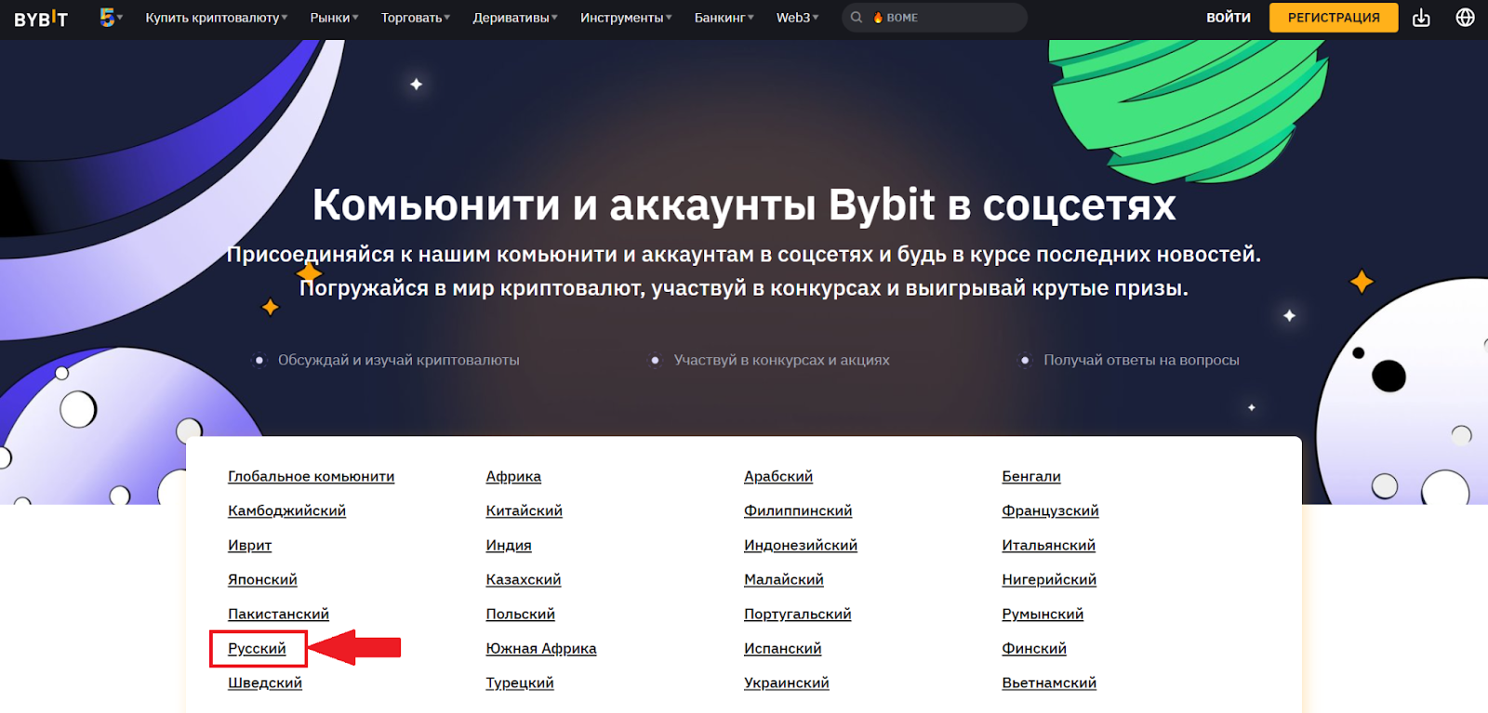Open the Малайский community link

784,579
